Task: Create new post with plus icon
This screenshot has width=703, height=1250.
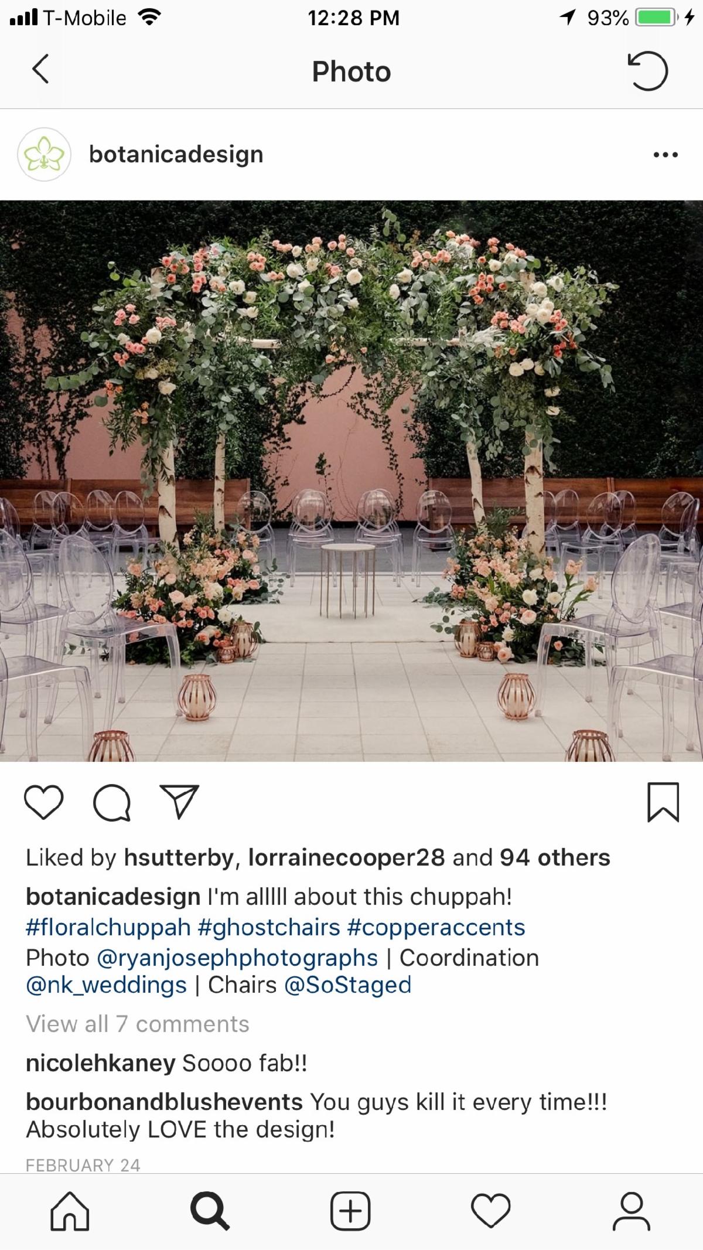Action: pyautogui.click(x=351, y=1211)
